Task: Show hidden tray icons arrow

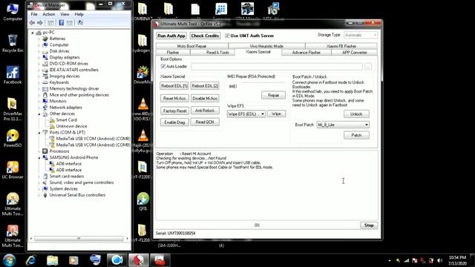Action: point(389,260)
